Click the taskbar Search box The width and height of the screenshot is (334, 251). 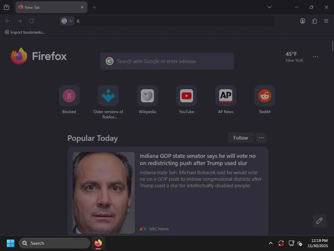[54, 243]
